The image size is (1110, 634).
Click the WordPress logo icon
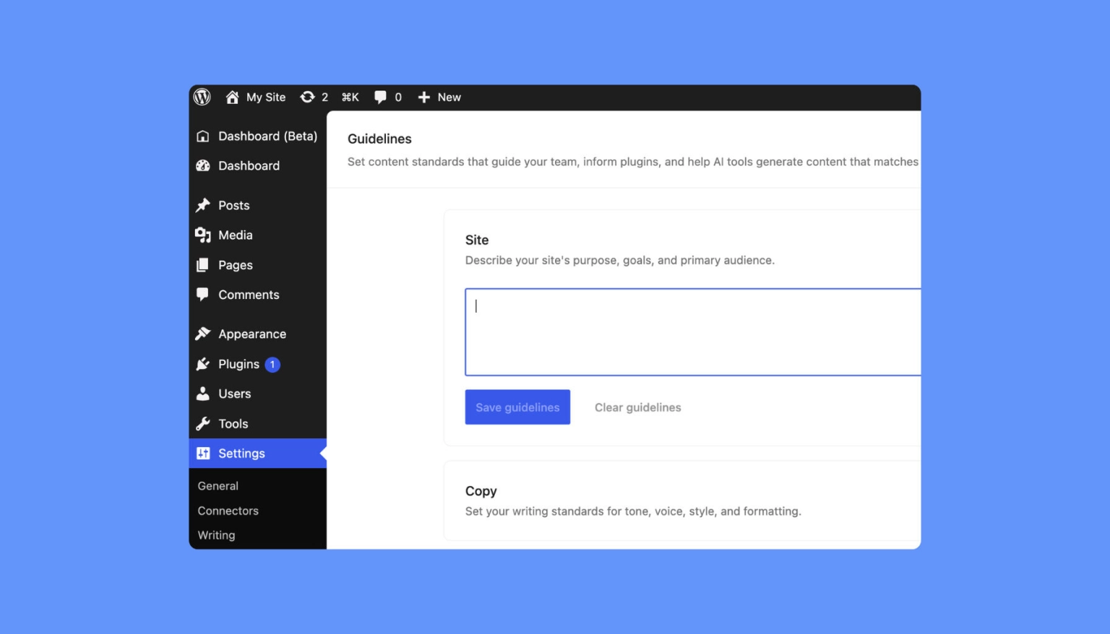point(202,97)
